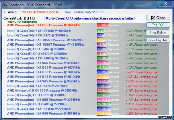Select Intel Xeon CPU E5462 @ 2800MHz
This screenshot has height=120, width=174.
[37, 49]
